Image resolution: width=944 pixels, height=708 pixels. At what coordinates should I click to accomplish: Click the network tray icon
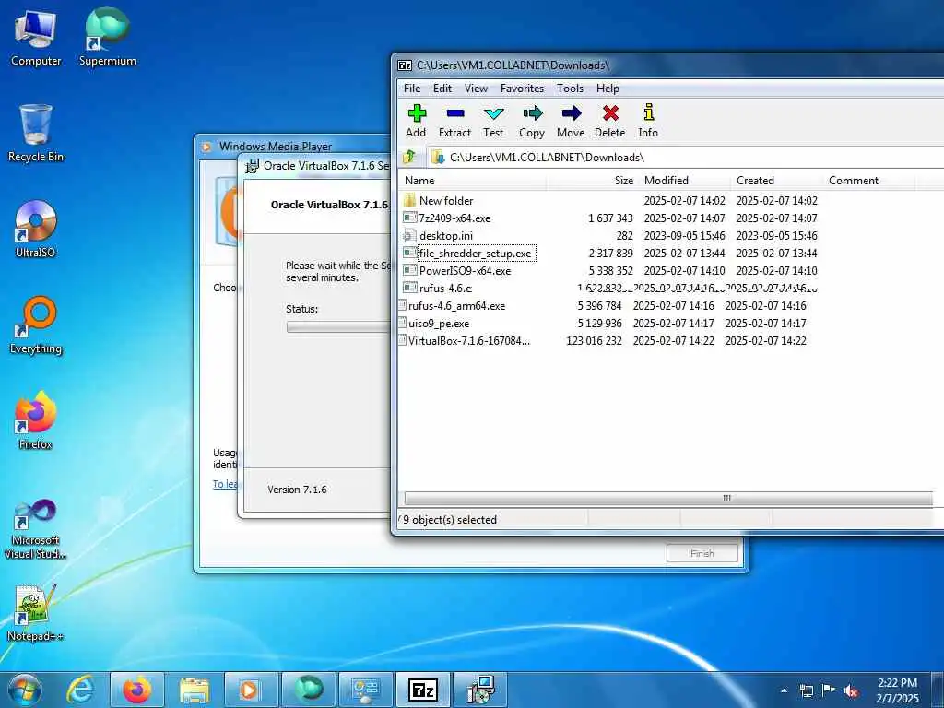(806, 690)
